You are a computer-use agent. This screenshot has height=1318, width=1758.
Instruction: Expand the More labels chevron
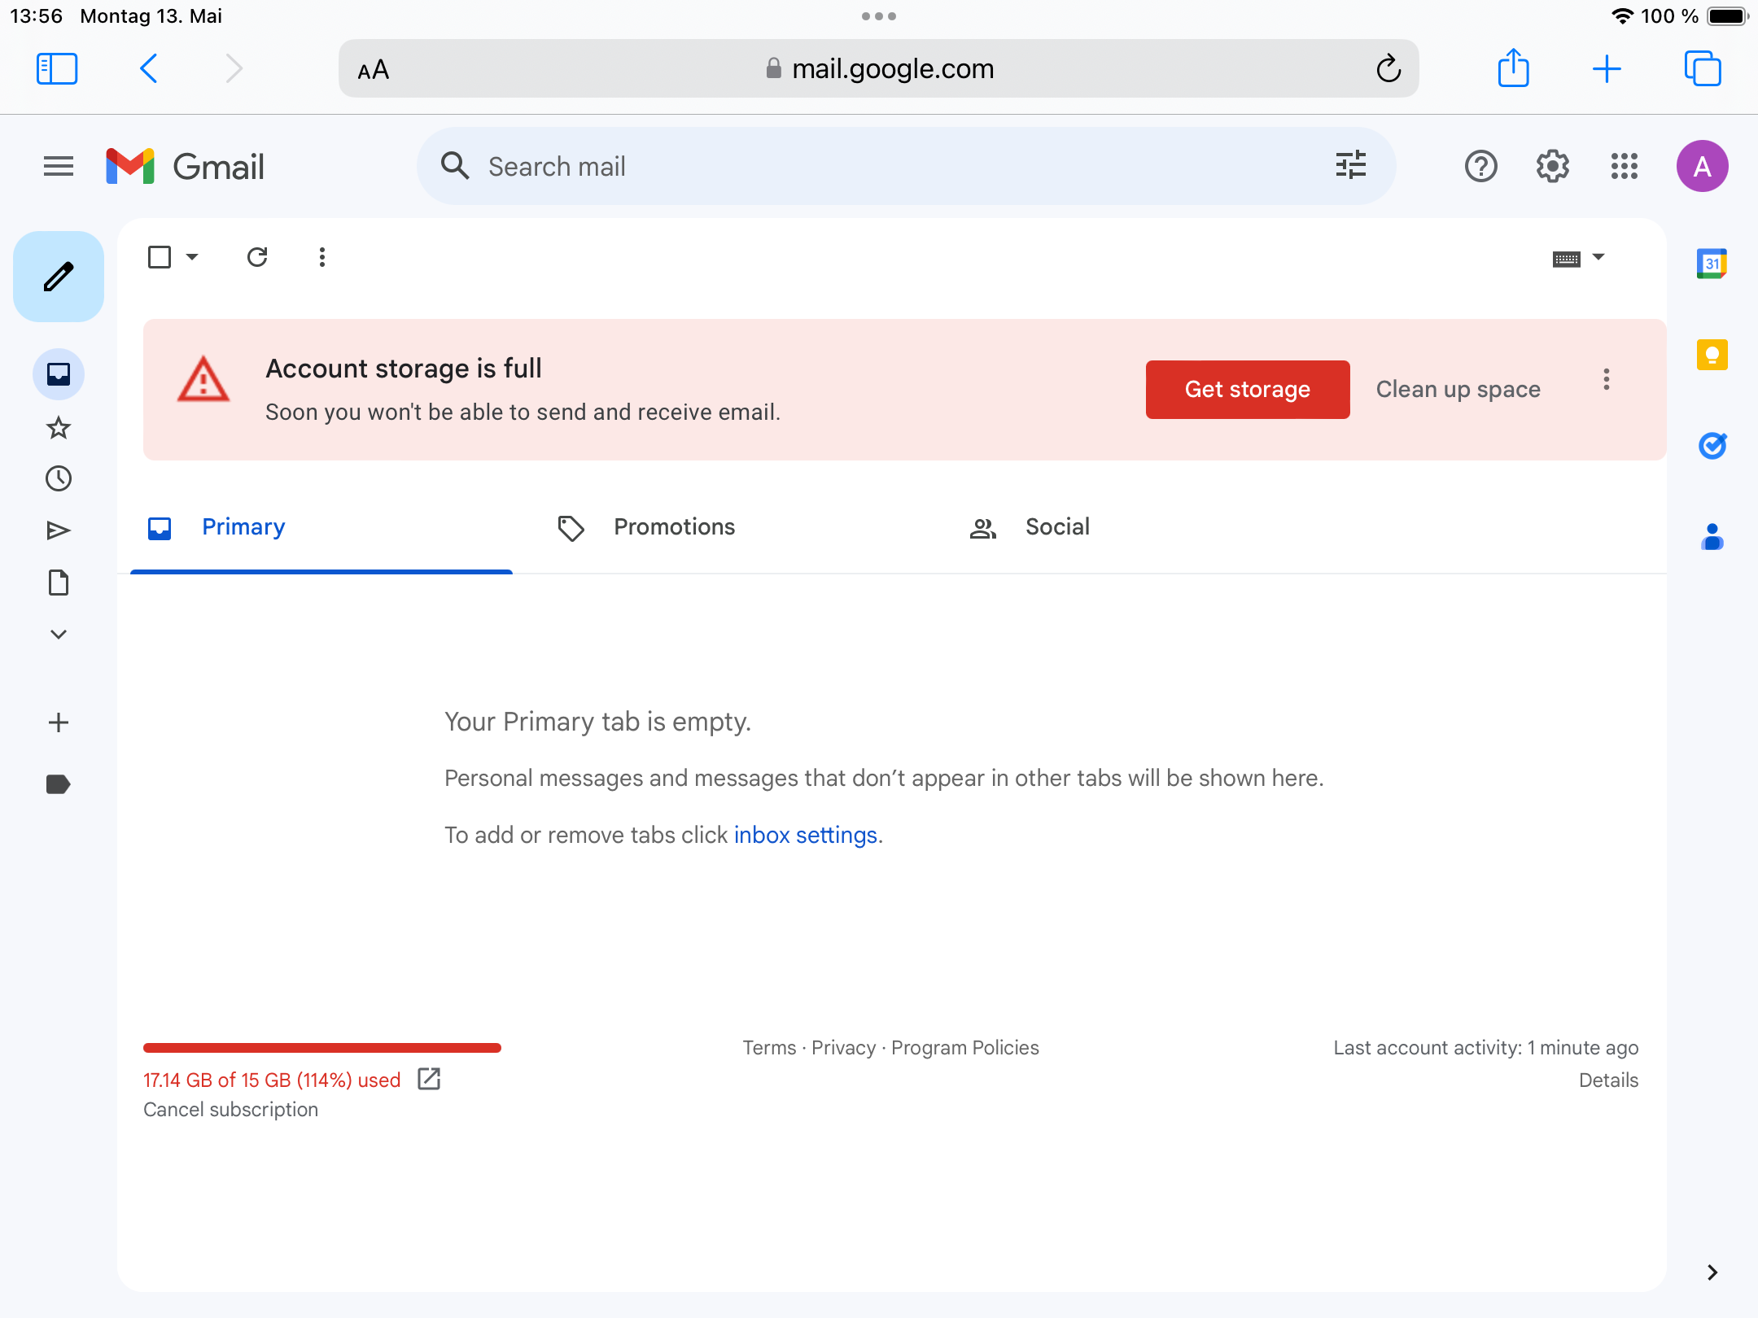tap(59, 635)
